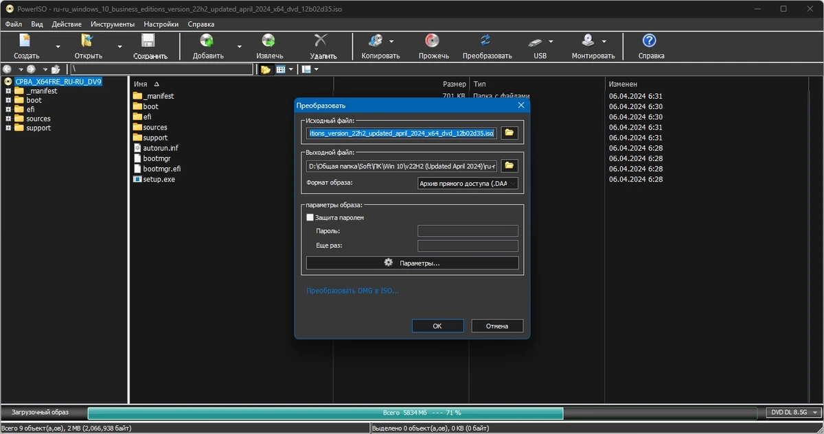Viewport: 824px width, 434px height.
Task: Open dropdown arrow next to Монтировать
Action: coord(604,41)
